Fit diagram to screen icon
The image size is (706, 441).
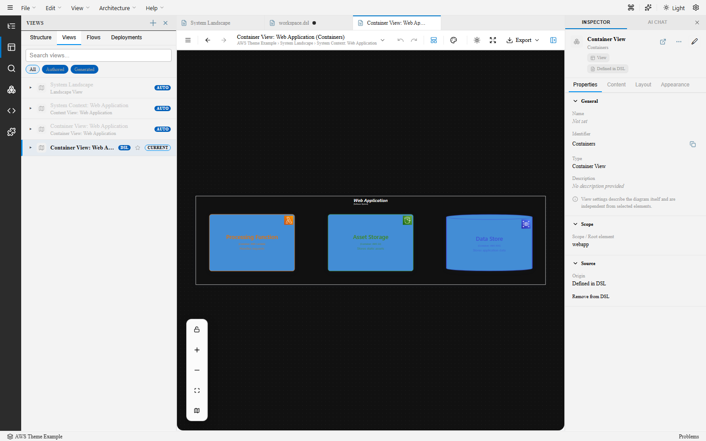coord(197,390)
